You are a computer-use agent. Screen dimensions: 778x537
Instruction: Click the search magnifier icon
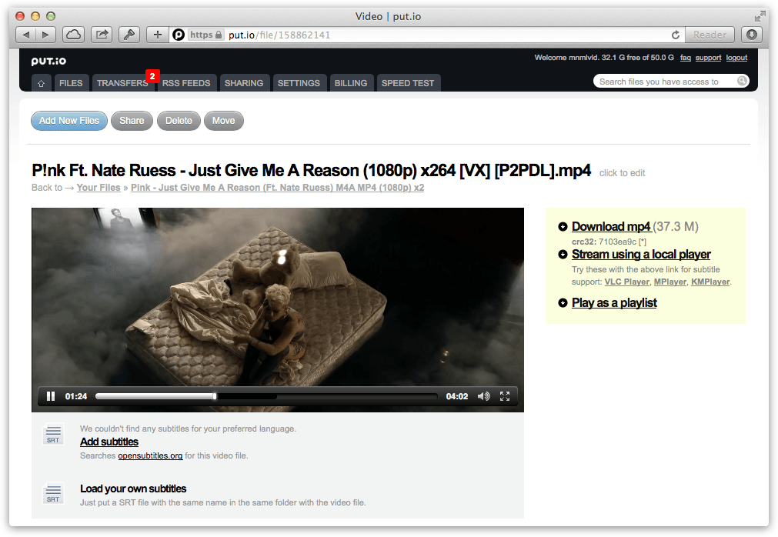coord(742,81)
